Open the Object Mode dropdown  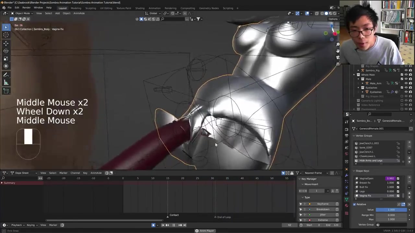(x=22, y=13)
